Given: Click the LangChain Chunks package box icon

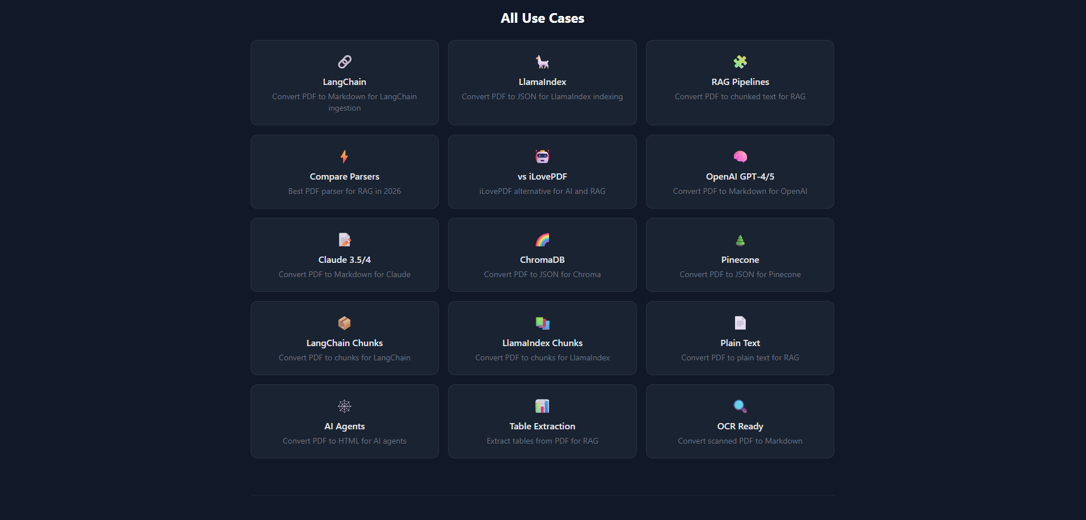Looking at the screenshot, I should click(345, 323).
